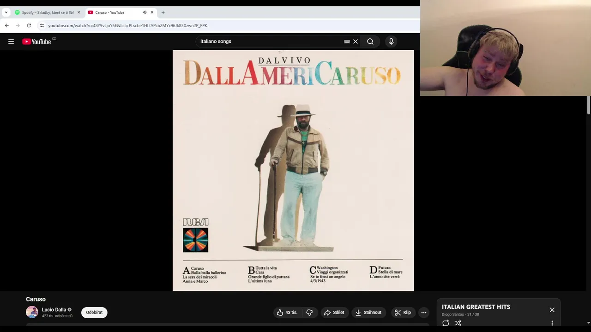Close the ITALIAN GREATEST HITS playlist panel
This screenshot has height=332, width=591.
click(552, 310)
